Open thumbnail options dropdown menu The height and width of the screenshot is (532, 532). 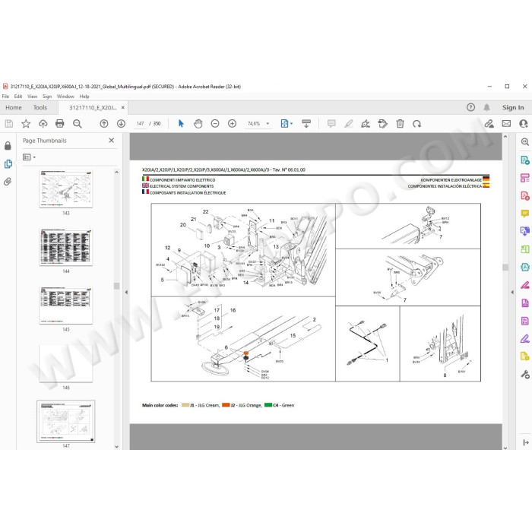click(29, 157)
